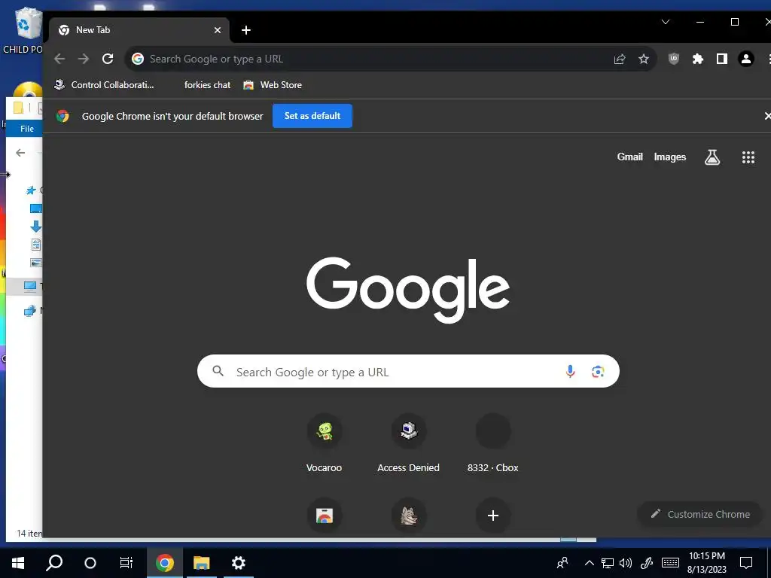Open Control Collaborati... bookmark
The height and width of the screenshot is (578, 771).
pyautogui.click(x=104, y=85)
